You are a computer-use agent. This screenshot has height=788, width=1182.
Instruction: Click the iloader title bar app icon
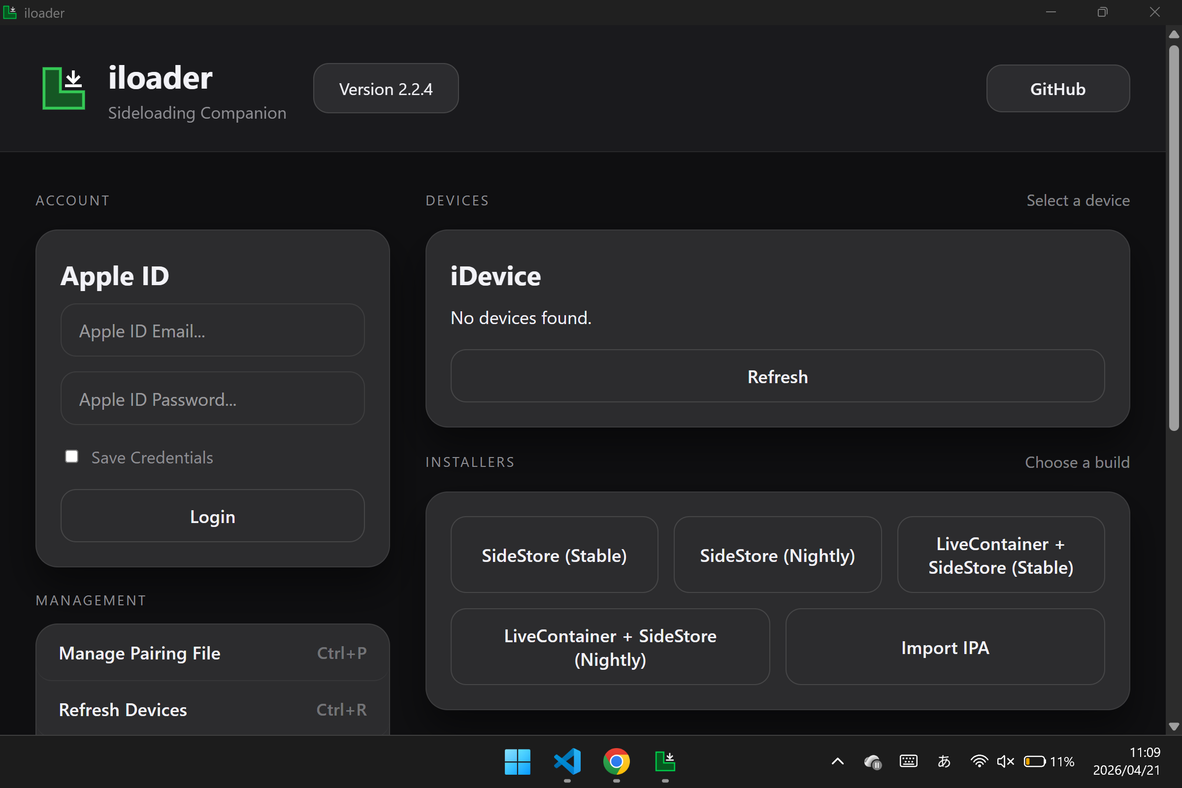pos(9,13)
